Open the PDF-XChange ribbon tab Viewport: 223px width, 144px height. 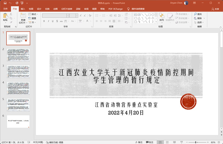(116, 9)
